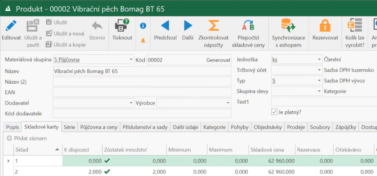Click the Text1 input field
377x176 pixels.
coord(324,102)
